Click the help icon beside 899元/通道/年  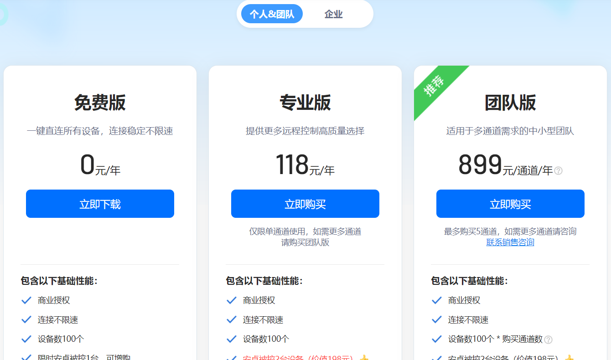558,171
